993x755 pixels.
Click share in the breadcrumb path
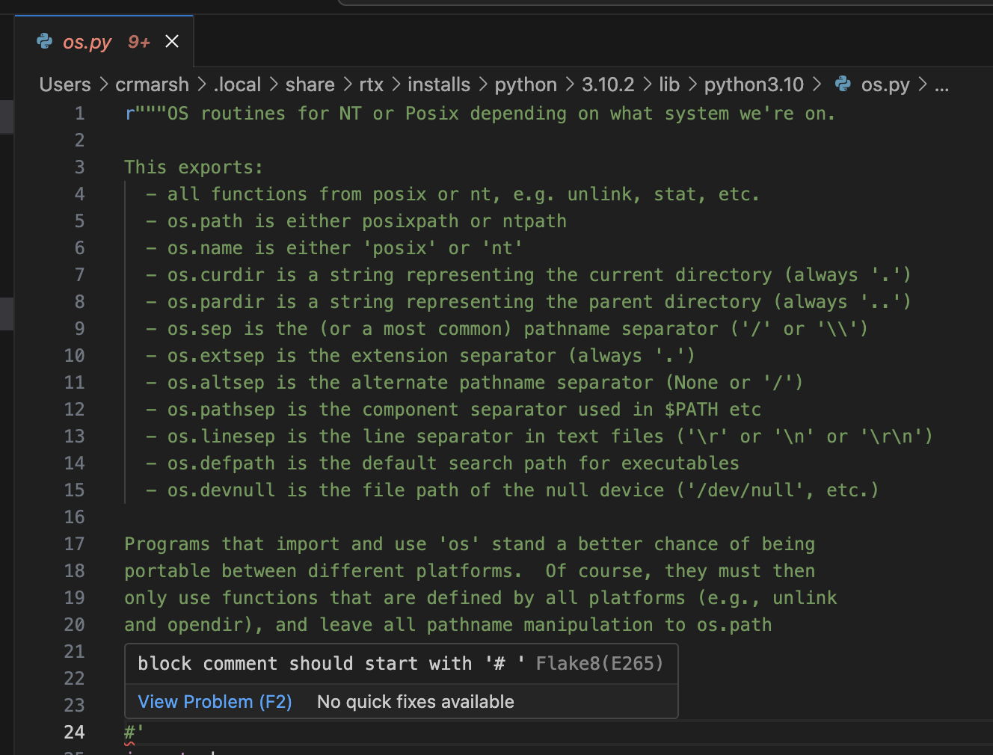tap(310, 84)
